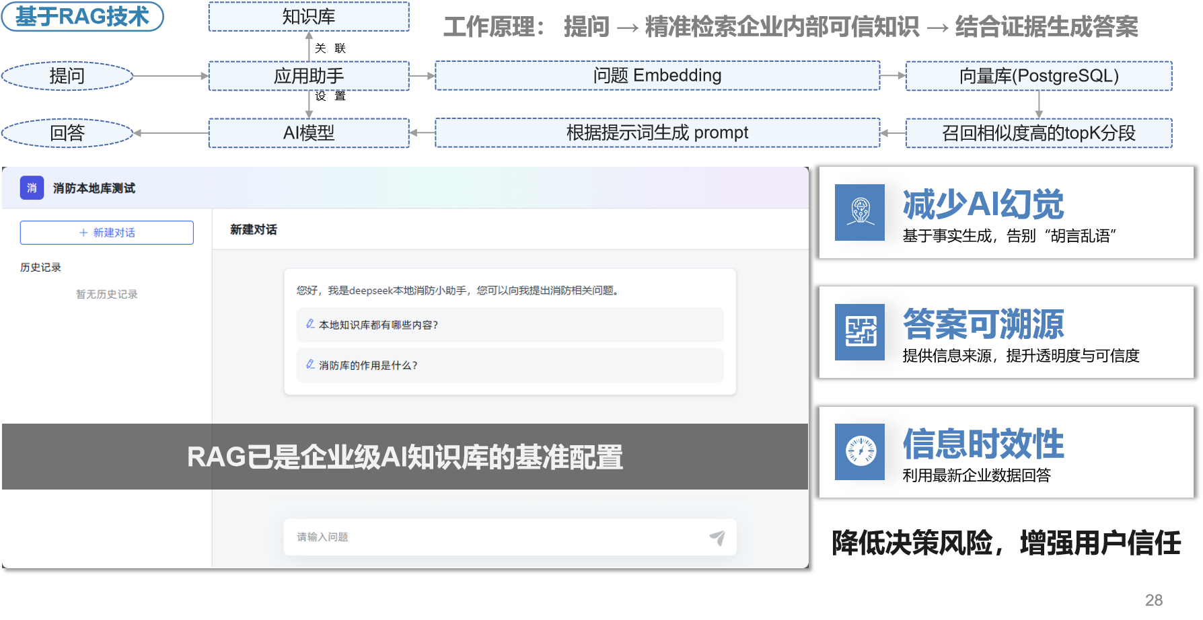Click the 向量库(PostgreSQL) box
Screen dimensions: 1203x620
point(1039,76)
